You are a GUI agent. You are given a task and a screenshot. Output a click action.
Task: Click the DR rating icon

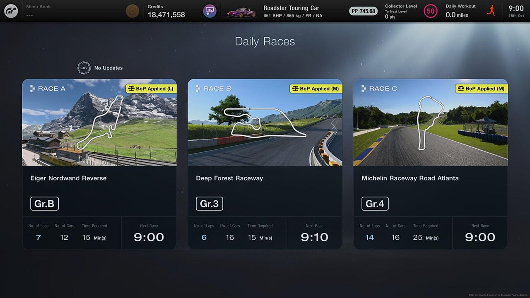click(x=84, y=68)
